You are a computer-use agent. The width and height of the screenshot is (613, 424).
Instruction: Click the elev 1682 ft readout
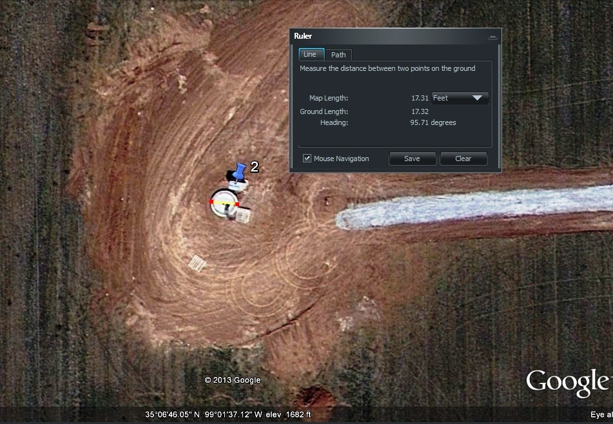pyautogui.click(x=288, y=414)
